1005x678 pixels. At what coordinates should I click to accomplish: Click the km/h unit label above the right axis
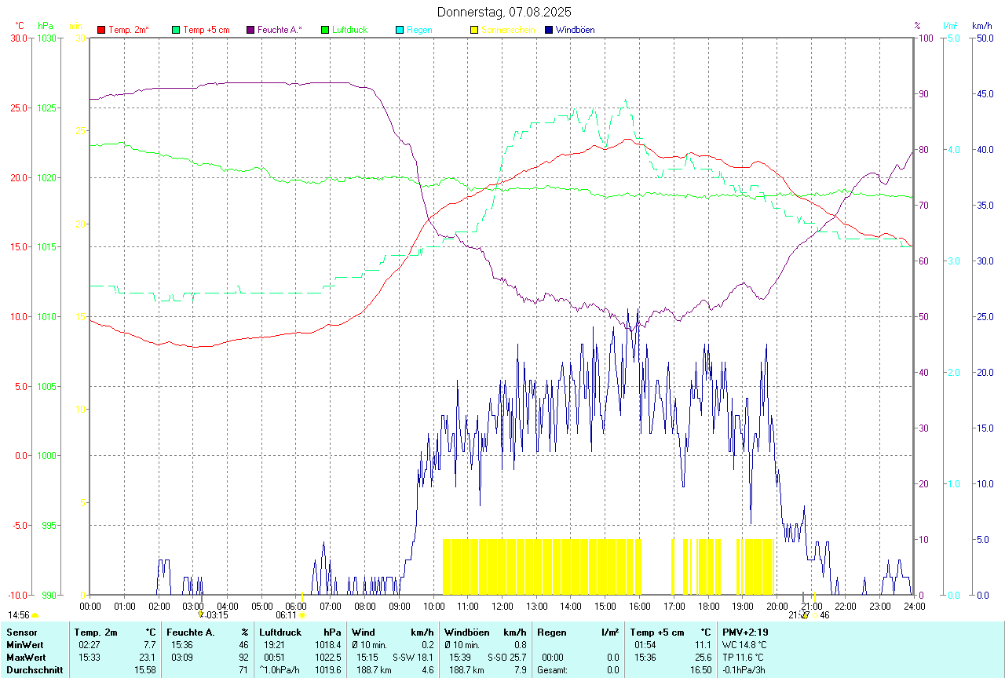[981, 26]
